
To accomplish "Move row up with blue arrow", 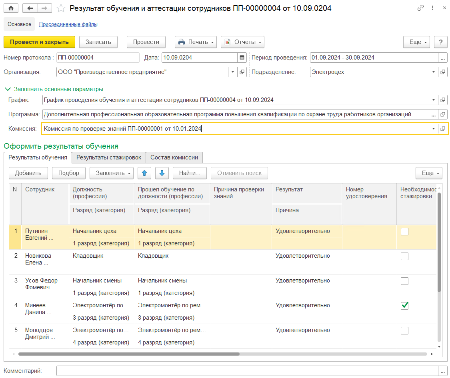I will (144, 173).
